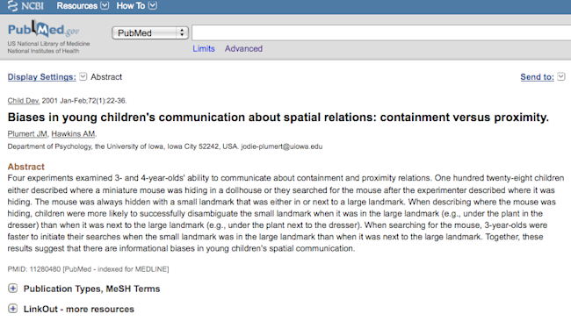Click the Limits link
This screenshot has width=571, height=321.
click(x=204, y=49)
